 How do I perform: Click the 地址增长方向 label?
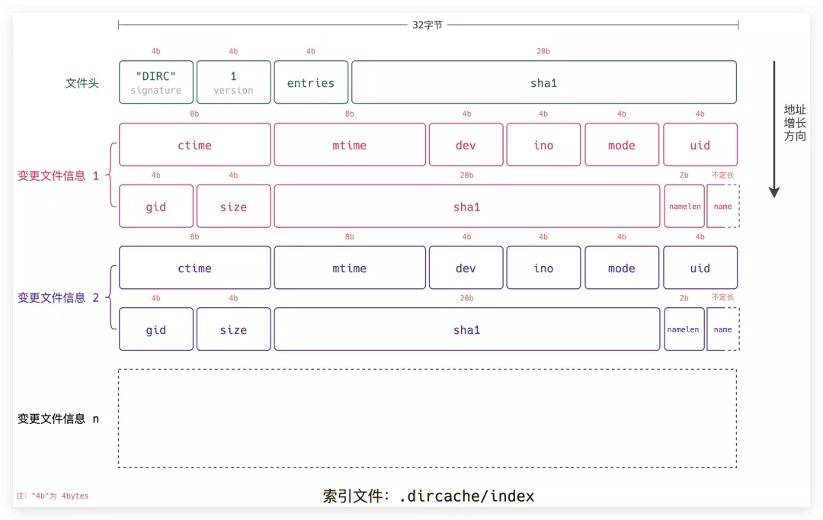click(x=795, y=123)
